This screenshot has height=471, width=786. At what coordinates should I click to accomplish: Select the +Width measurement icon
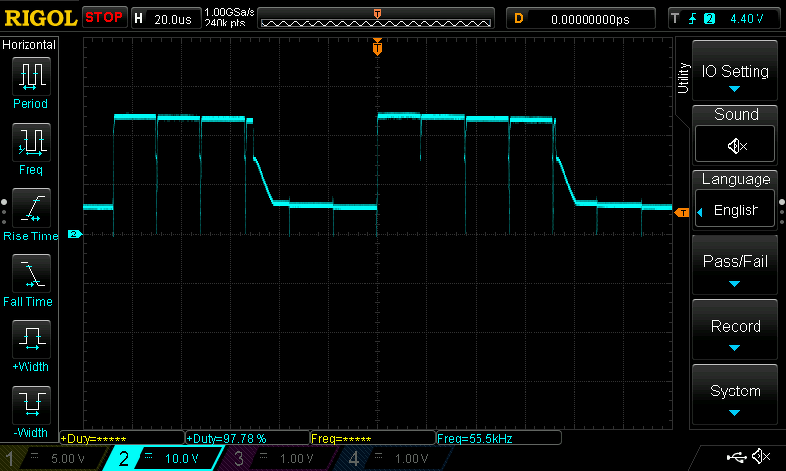31,340
